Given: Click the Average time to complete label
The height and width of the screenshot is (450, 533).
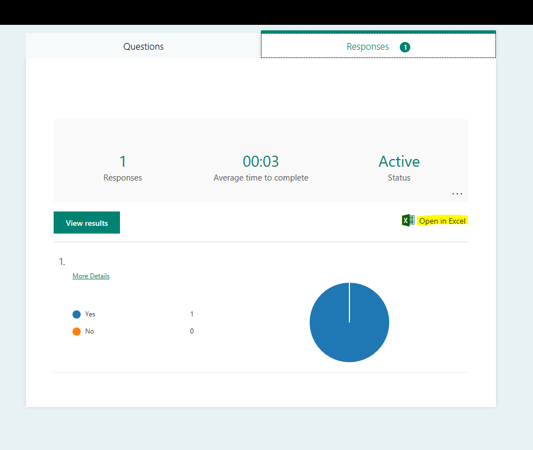Looking at the screenshot, I should point(261,178).
